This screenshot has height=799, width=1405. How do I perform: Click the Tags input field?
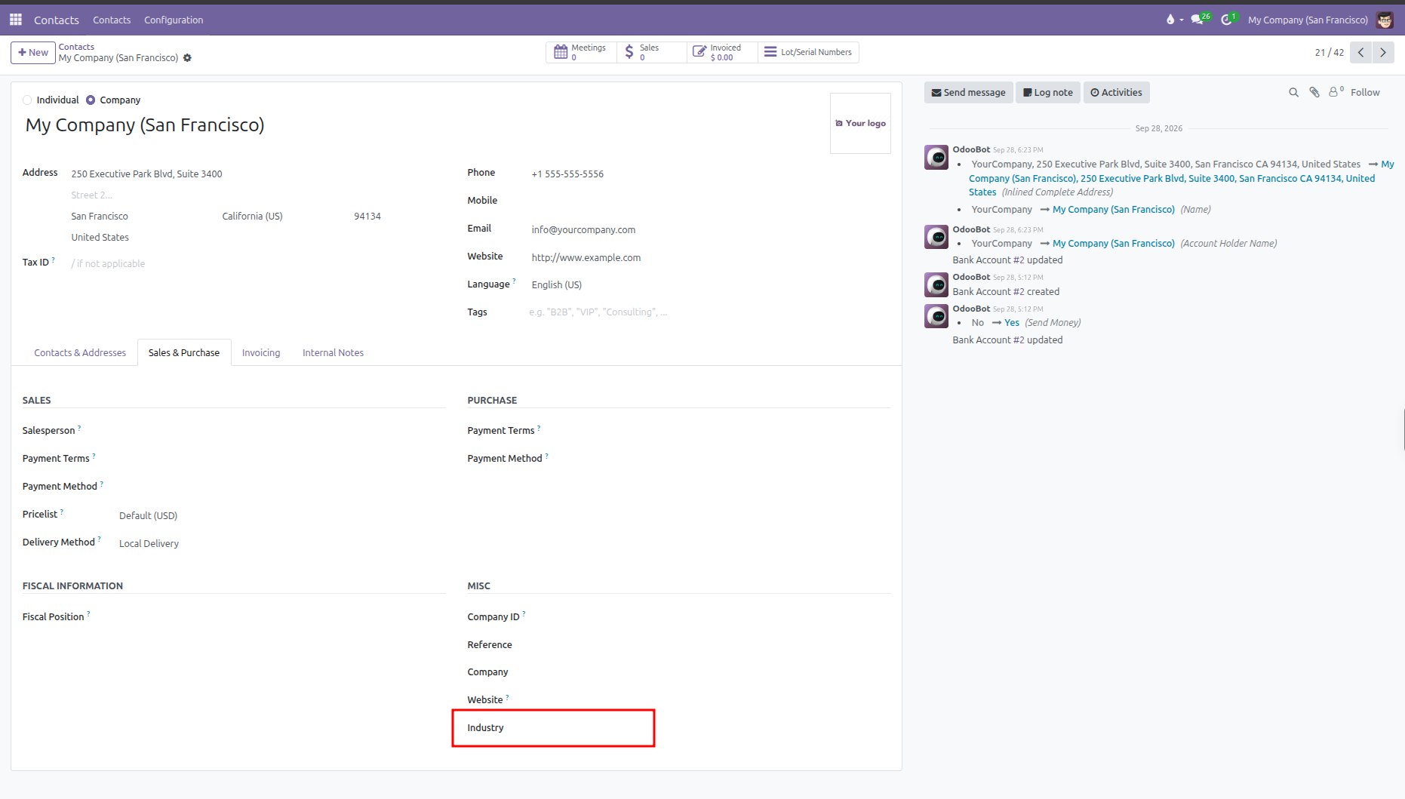[708, 312]
